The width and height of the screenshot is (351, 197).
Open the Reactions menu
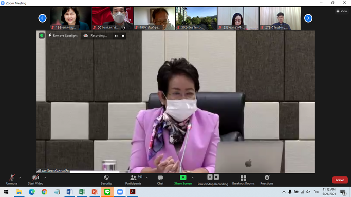pos(267,180)
